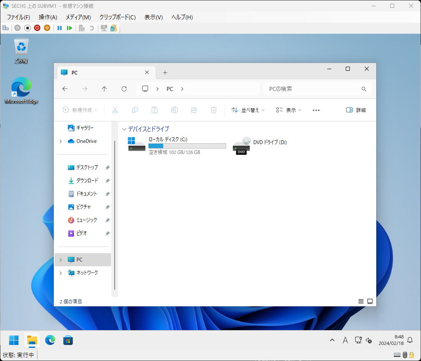Open Microsoft Store from taskbar
The image size is (421, 361).
(x=68, y=340)
